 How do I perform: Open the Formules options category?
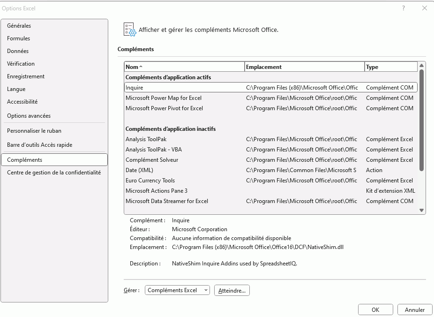54,38
